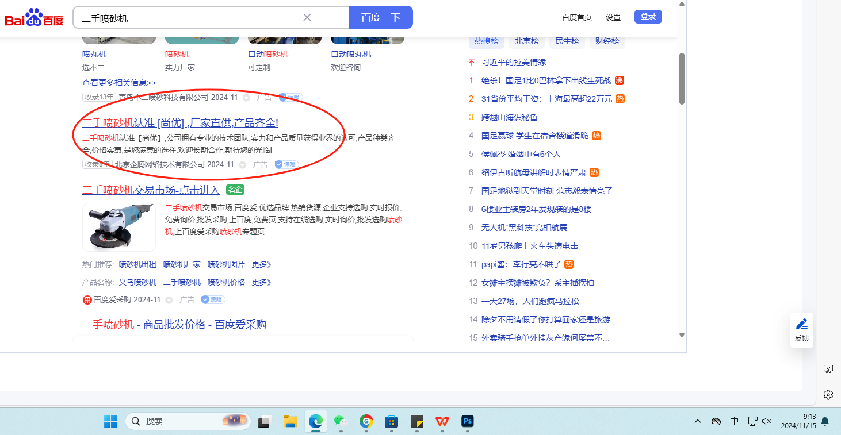Switch to the 财经榜 tab
The height and width of the screenshot is (435, 841).
(607, 41)
